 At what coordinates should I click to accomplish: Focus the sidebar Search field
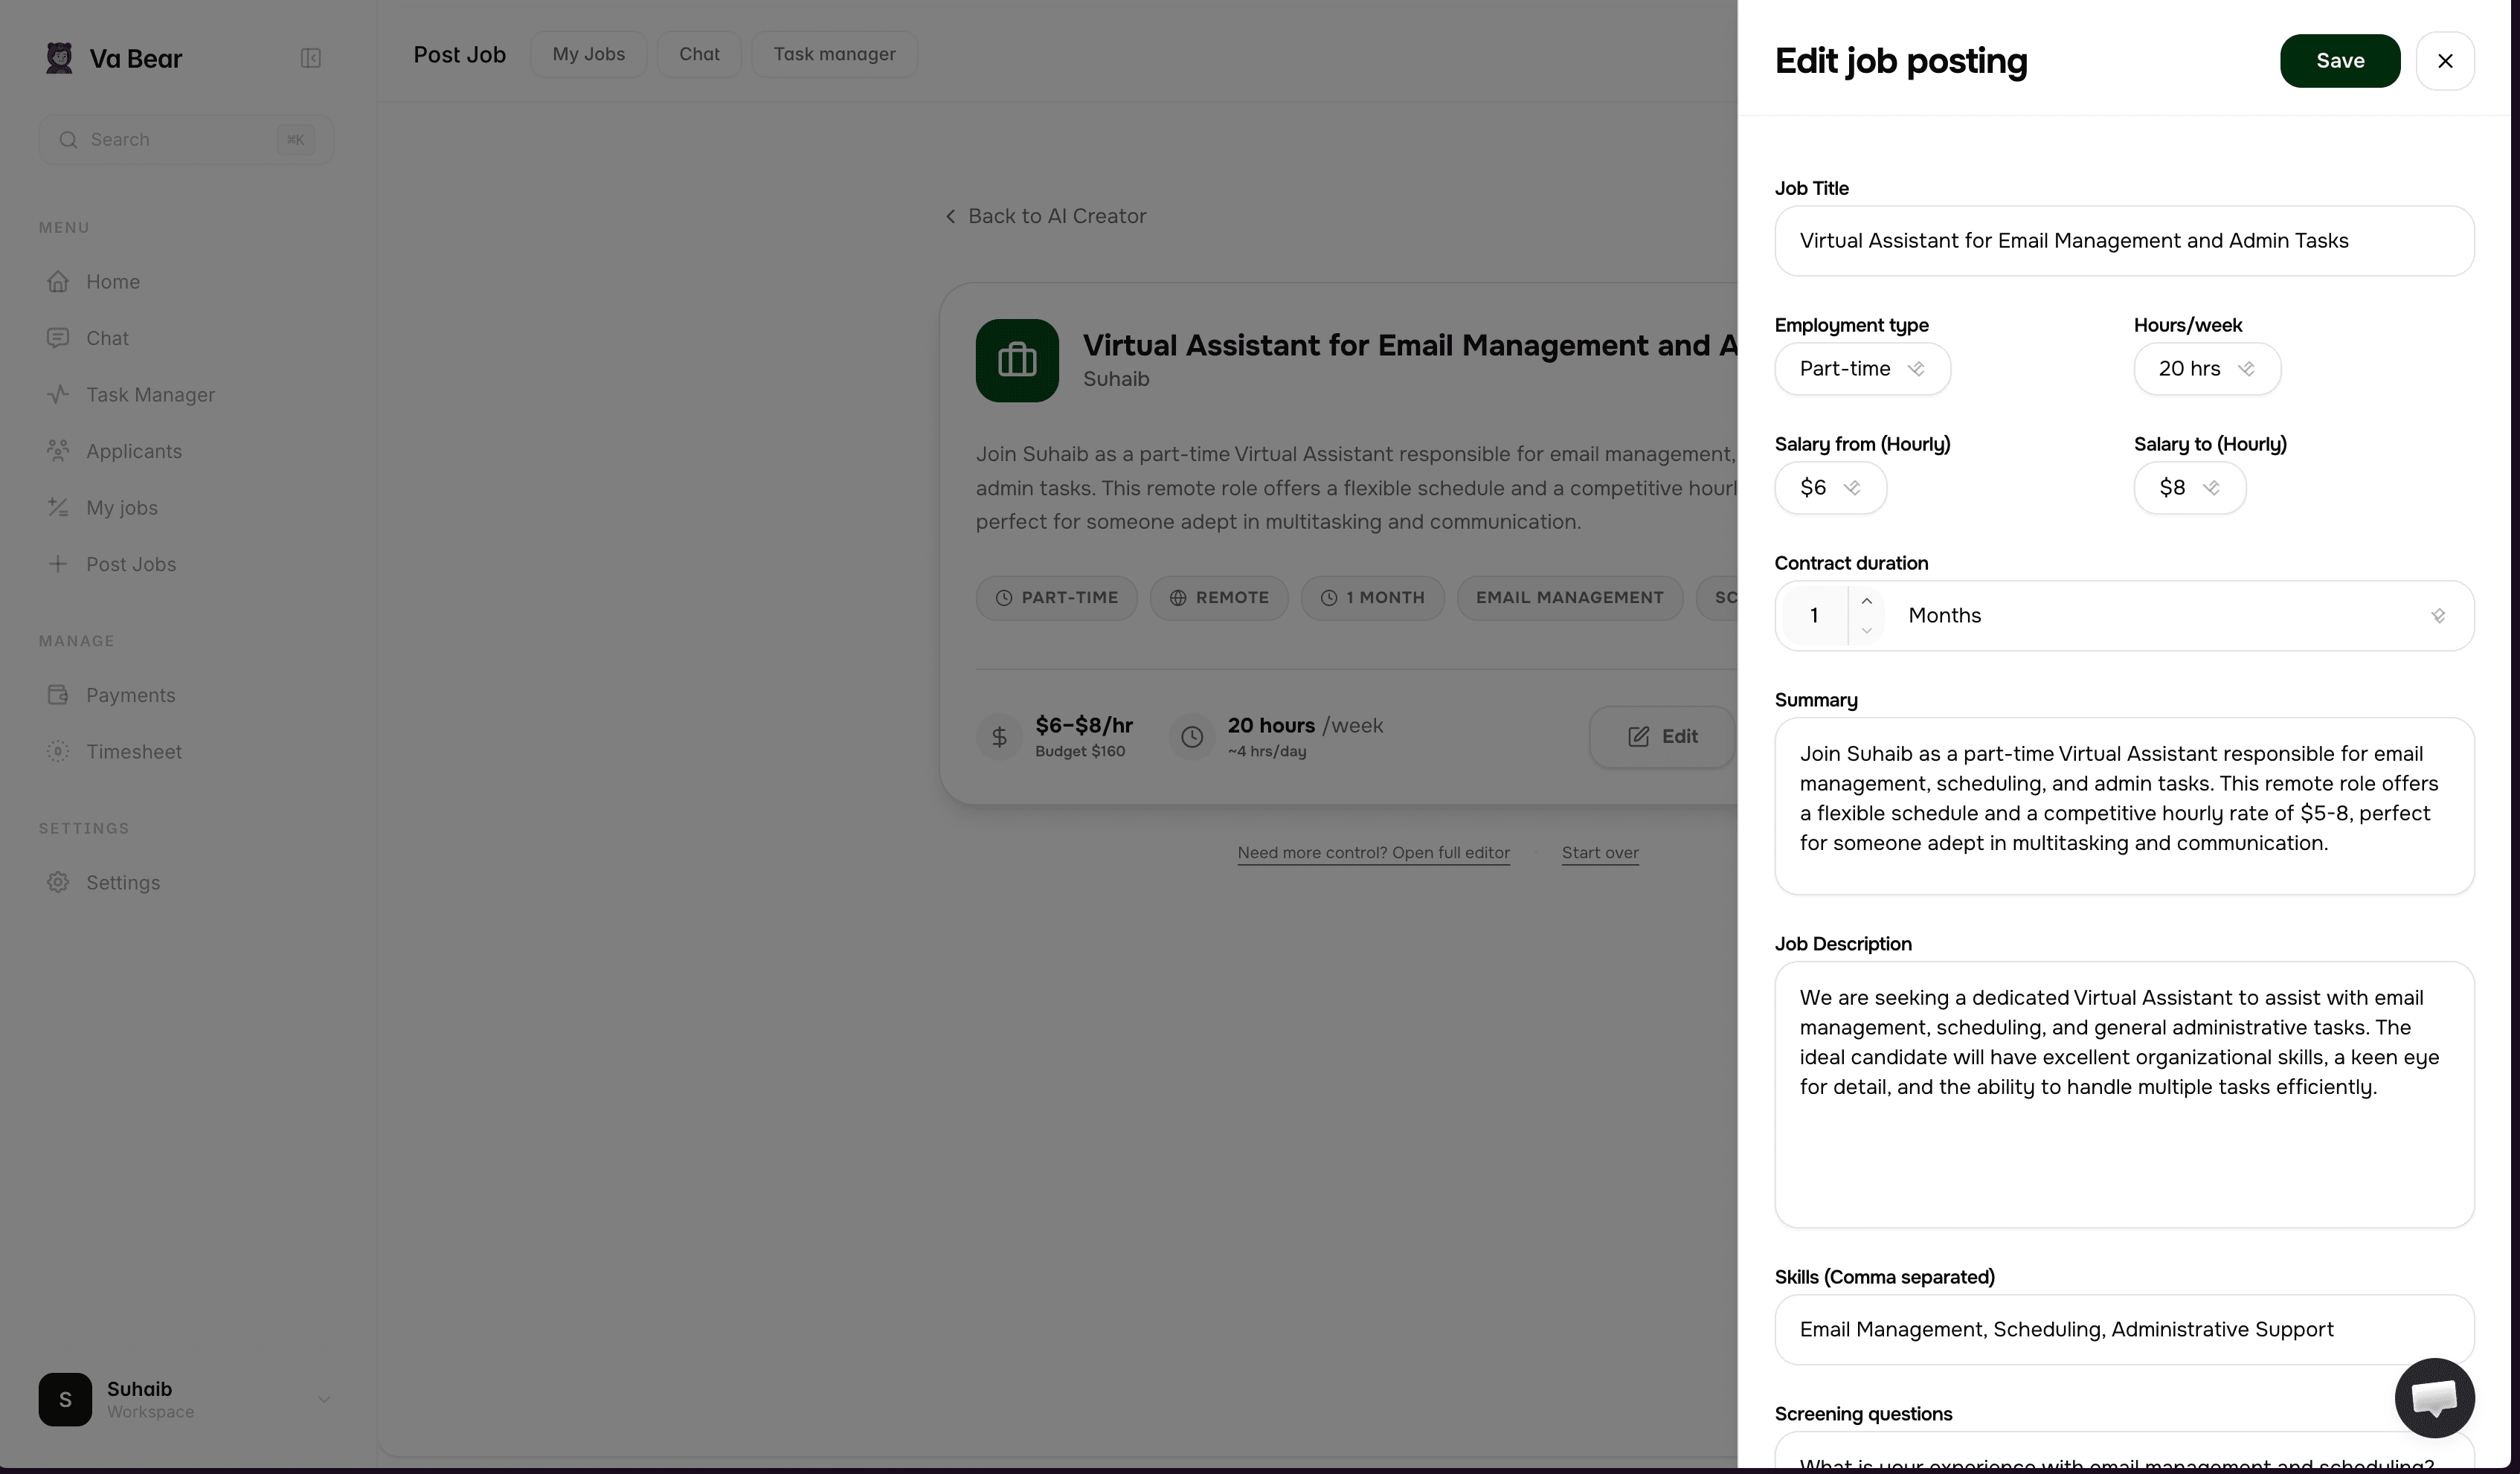pos(186,140)
